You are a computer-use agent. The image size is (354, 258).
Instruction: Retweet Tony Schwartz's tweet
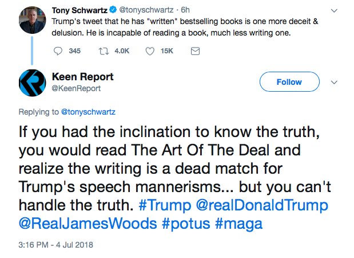(104, 51)
